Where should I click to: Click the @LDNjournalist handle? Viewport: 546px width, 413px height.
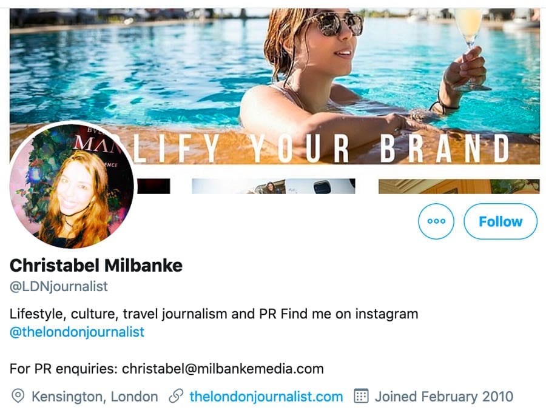tap(59, 286)
